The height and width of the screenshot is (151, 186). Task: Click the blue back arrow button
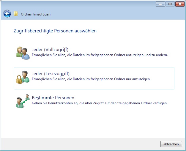7,14
